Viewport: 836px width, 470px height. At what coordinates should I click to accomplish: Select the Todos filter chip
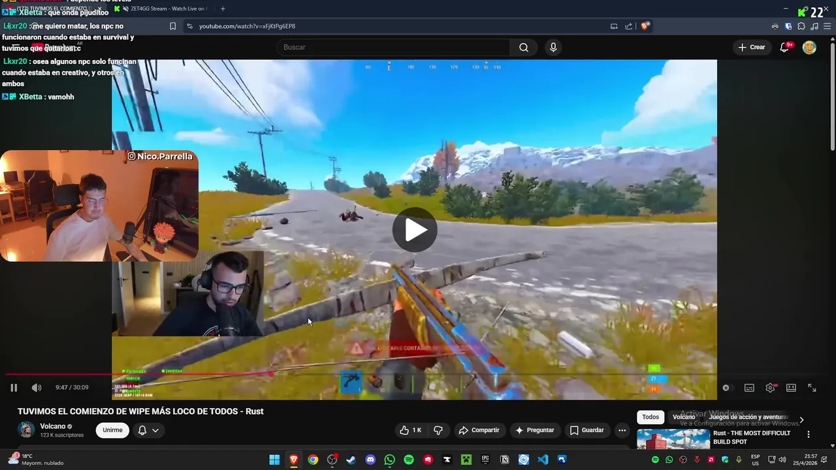pos(651,417)
